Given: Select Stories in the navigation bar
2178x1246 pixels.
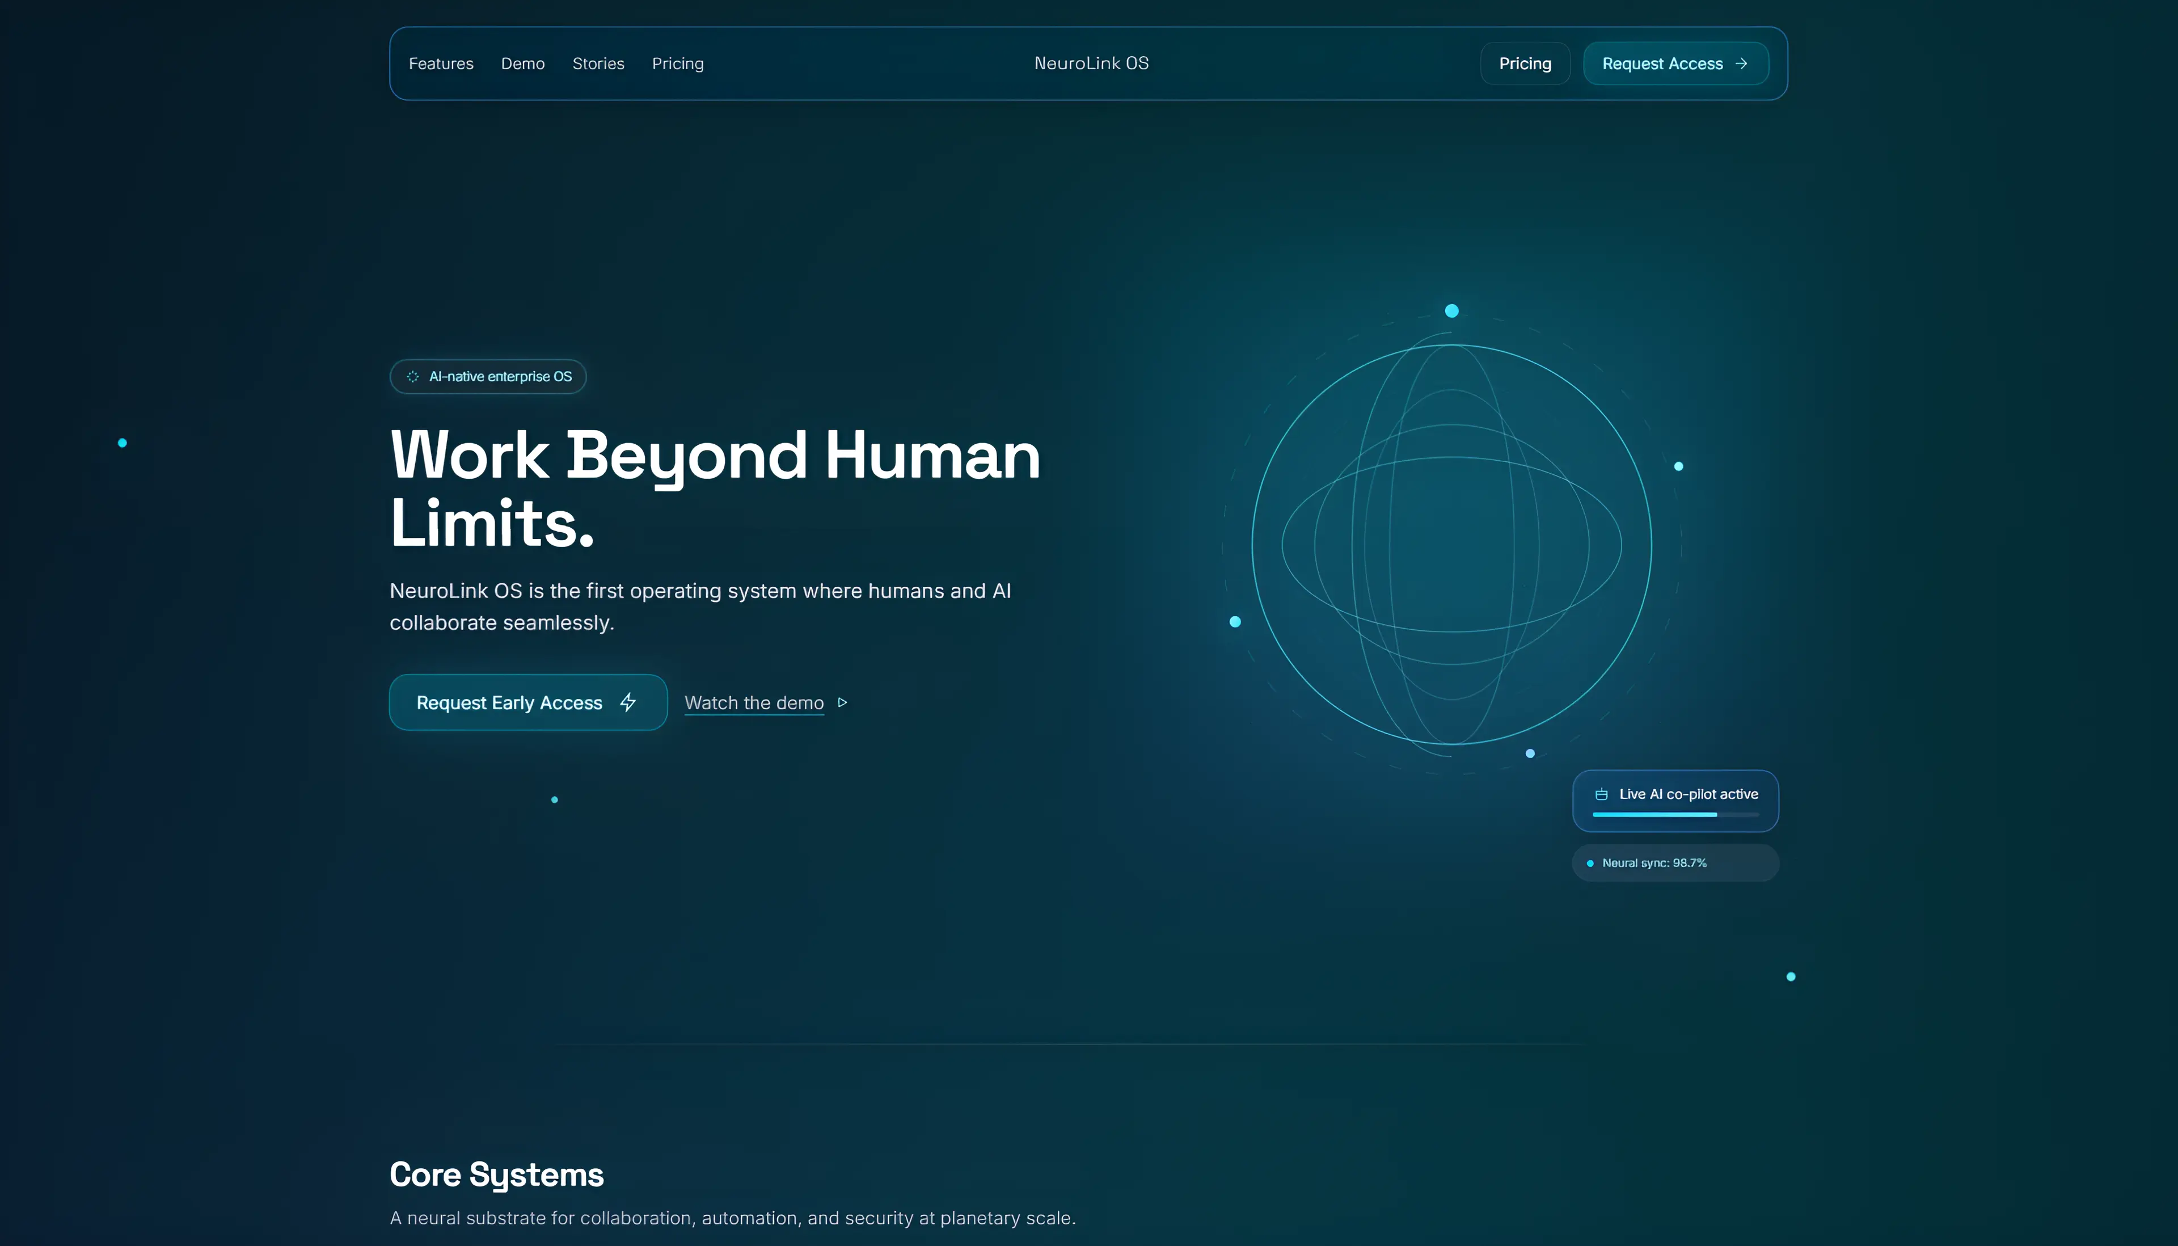Looking at the screenshot, I should tap(598, 64).
